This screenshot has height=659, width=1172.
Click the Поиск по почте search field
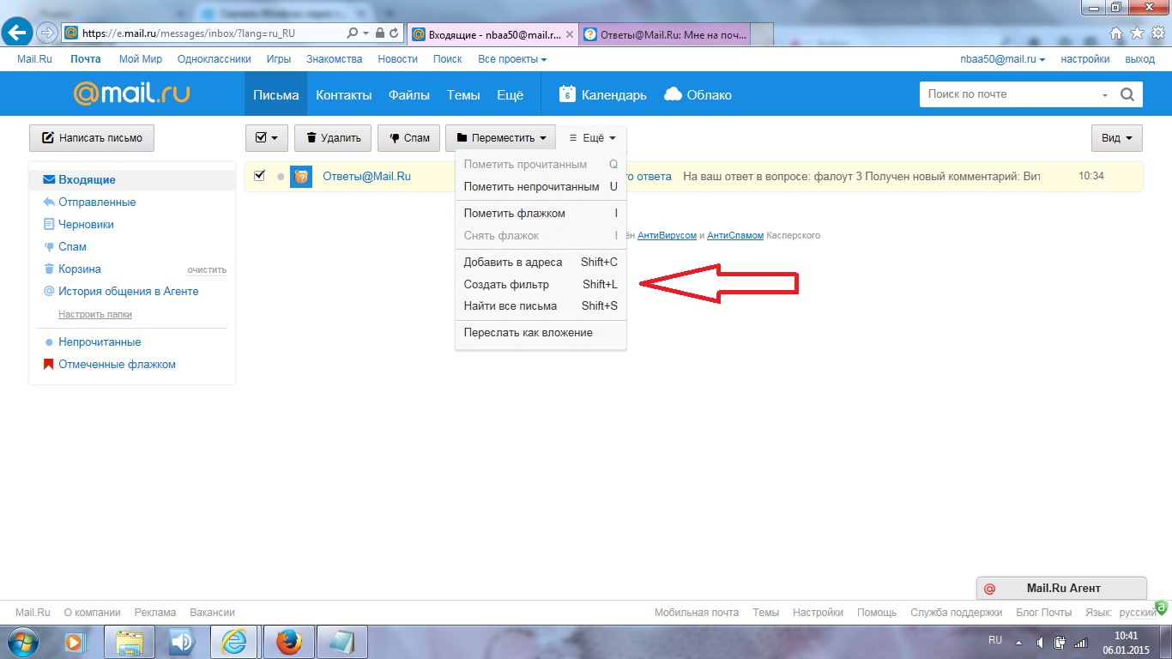[x=1009, y=94]
